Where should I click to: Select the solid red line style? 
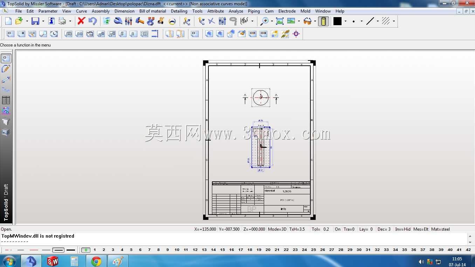click(34, 250)
